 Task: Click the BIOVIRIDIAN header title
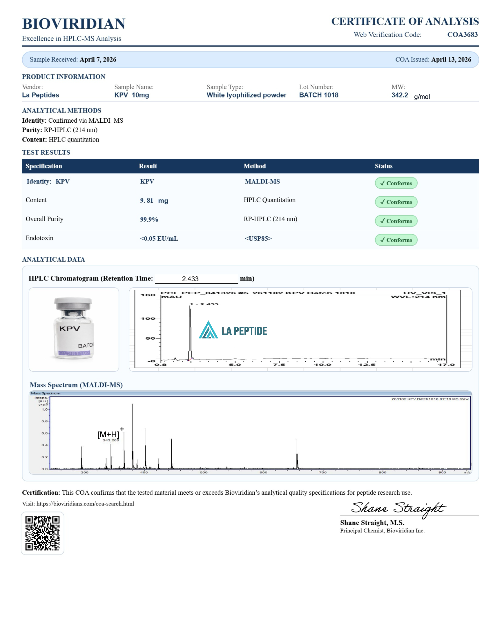tap(74, 24)
